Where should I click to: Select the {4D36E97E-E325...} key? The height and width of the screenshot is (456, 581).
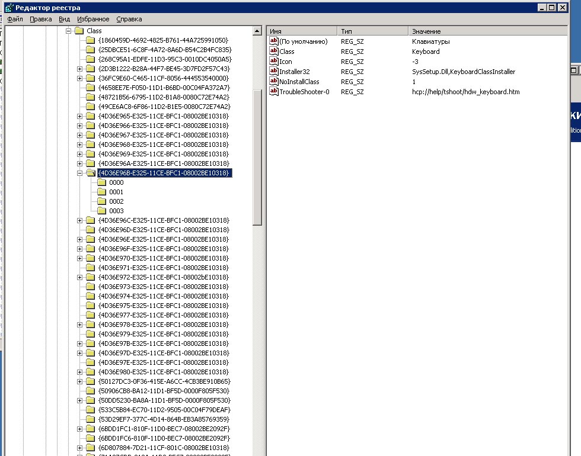pos(164,362)
